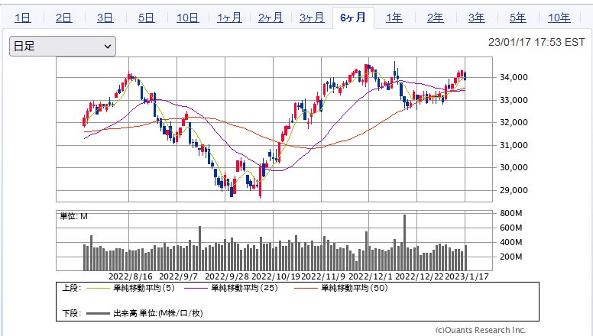Show the 5年 chart view
593x336 pixels.
[518, 18]
